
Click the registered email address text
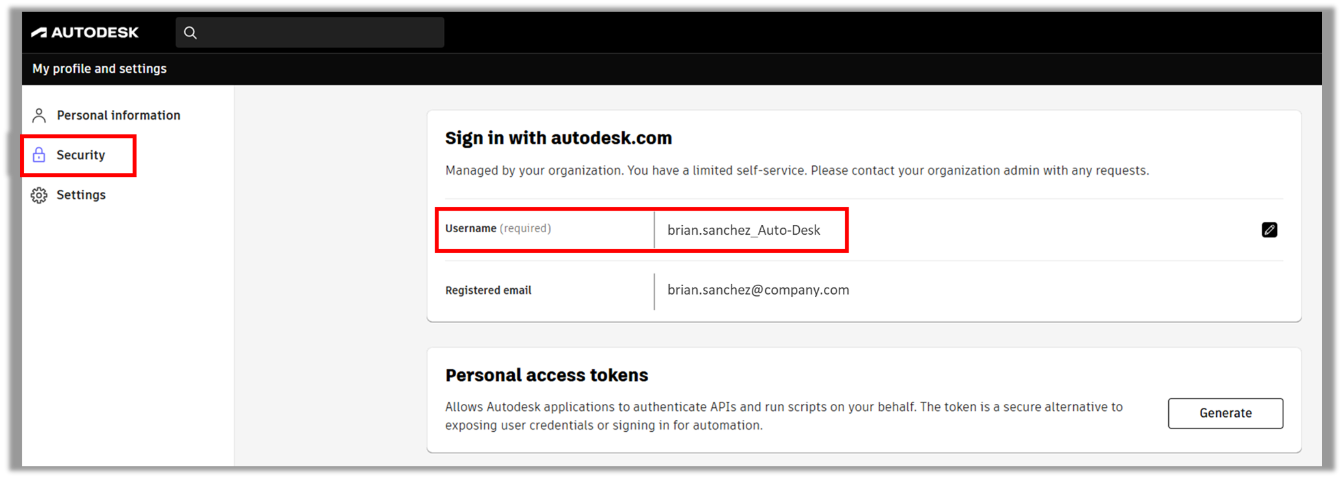pos(758,290)
